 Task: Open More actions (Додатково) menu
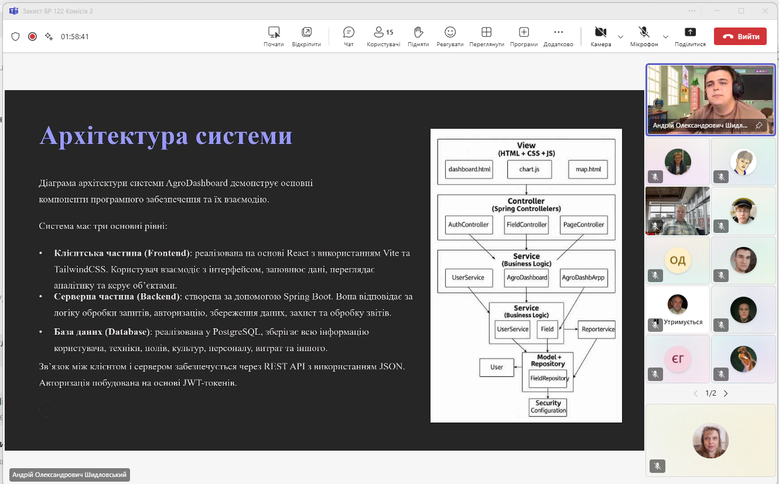coord(558,36)
